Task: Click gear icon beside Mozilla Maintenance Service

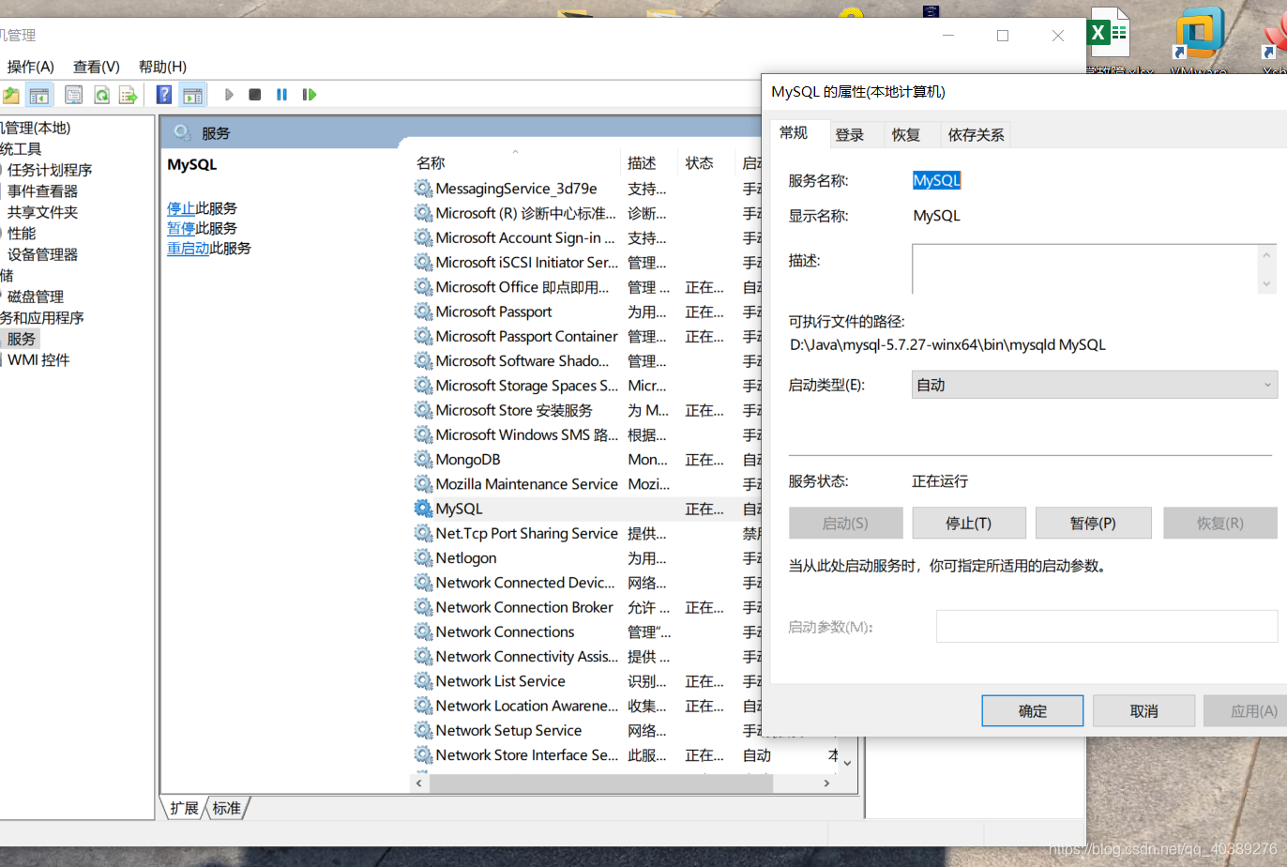Action: pos(423,484)
